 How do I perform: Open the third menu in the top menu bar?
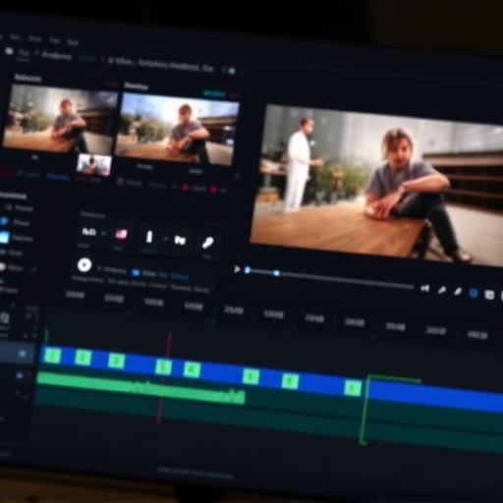point(55,41)
